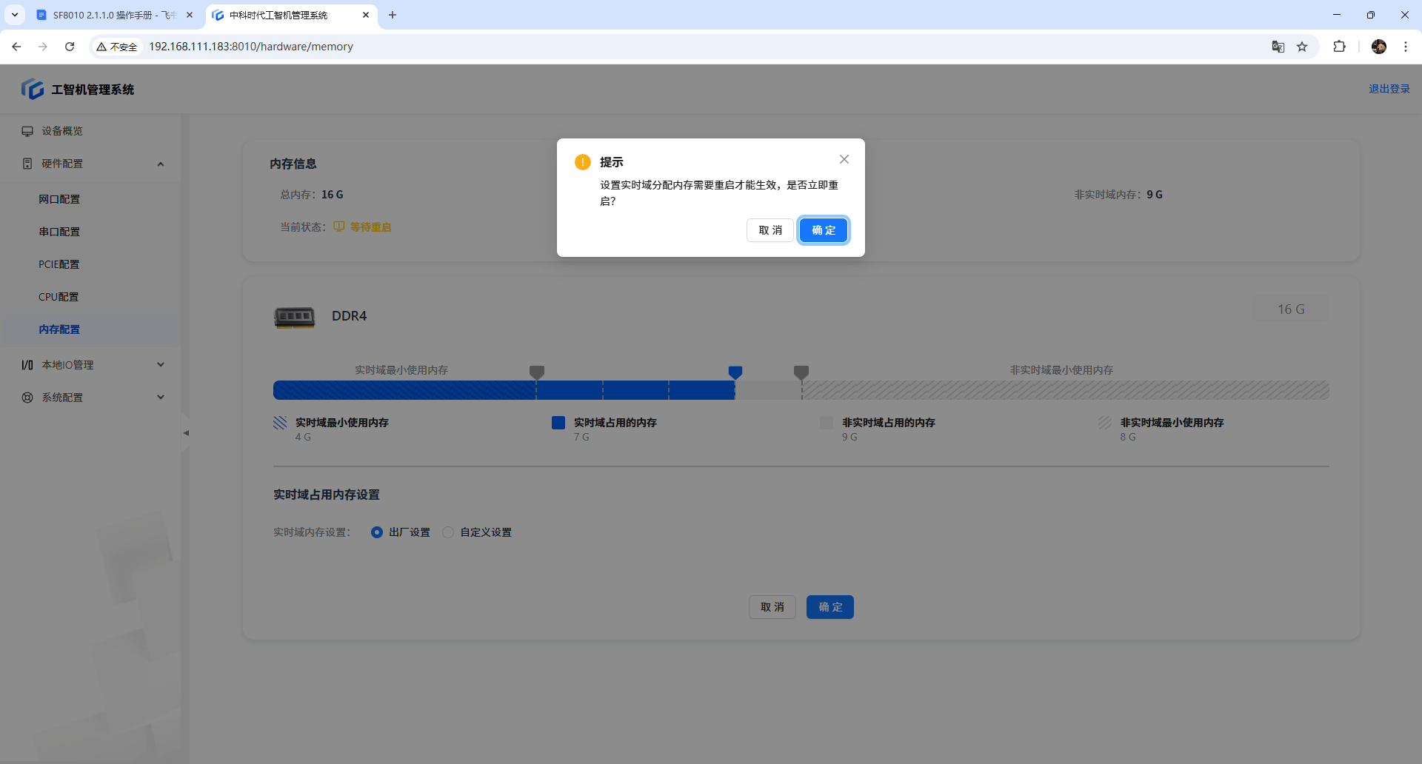Click the gray 非实时域最小使用内存 marker
The height and width of the screenshot is (764, 1422).
click(x=801, y=372)
